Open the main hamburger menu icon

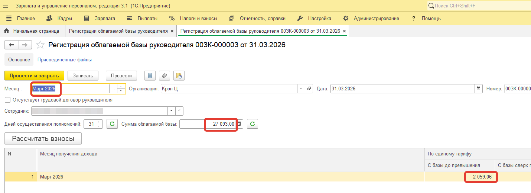pos(6,6)
